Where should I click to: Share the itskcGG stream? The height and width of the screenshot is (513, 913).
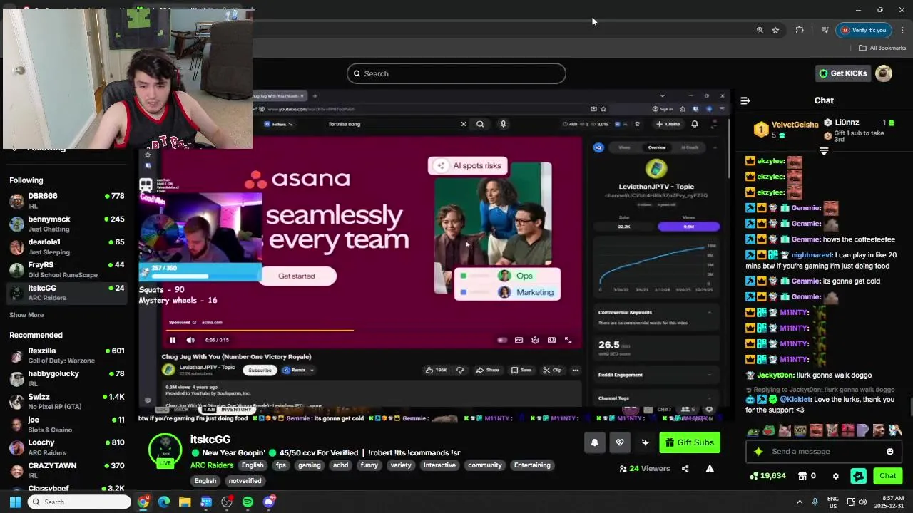[x=685, y=469]
